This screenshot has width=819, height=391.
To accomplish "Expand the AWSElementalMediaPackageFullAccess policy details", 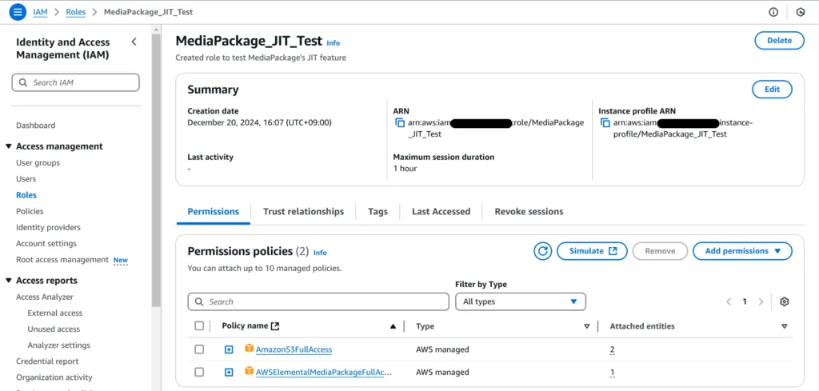I will tap(228, 372).
